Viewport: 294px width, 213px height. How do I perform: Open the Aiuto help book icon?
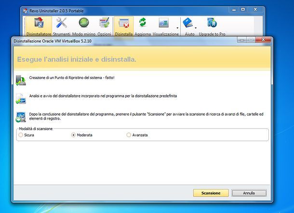point(188,23)
